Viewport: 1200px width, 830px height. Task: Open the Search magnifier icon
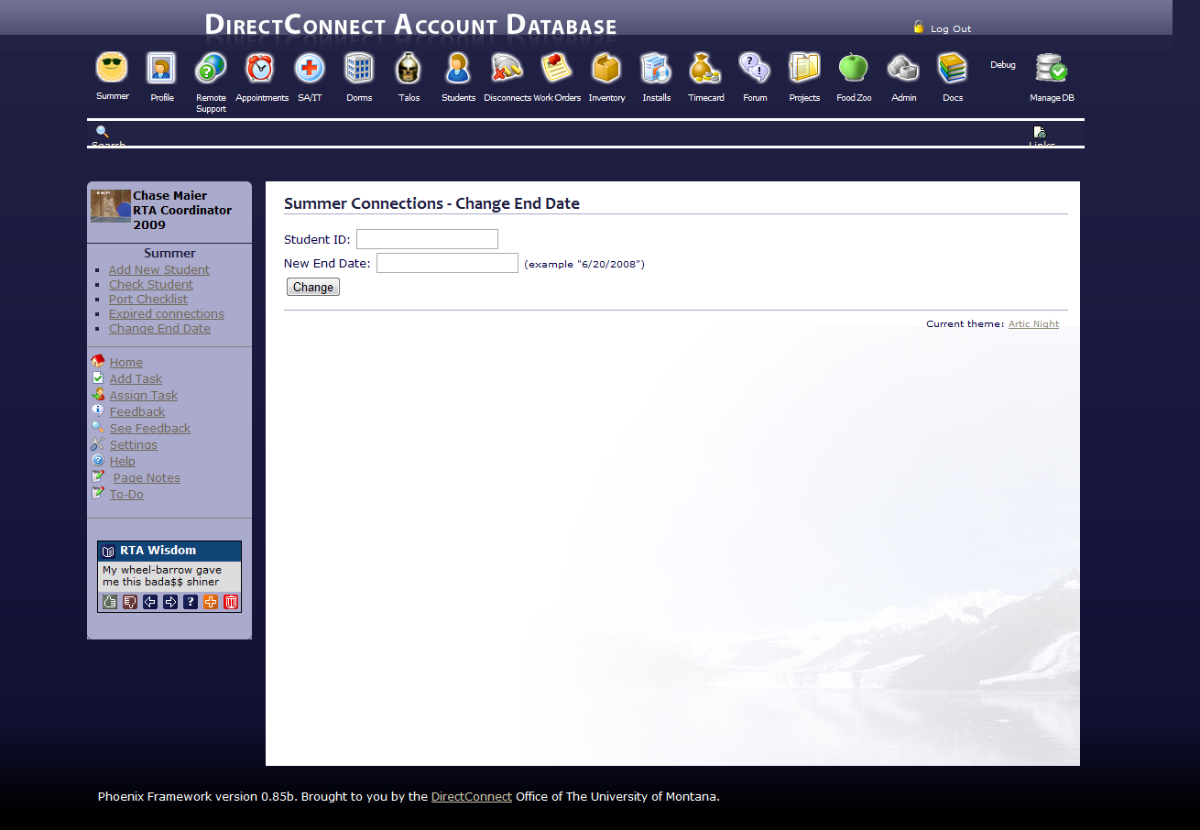click(103, 132)
